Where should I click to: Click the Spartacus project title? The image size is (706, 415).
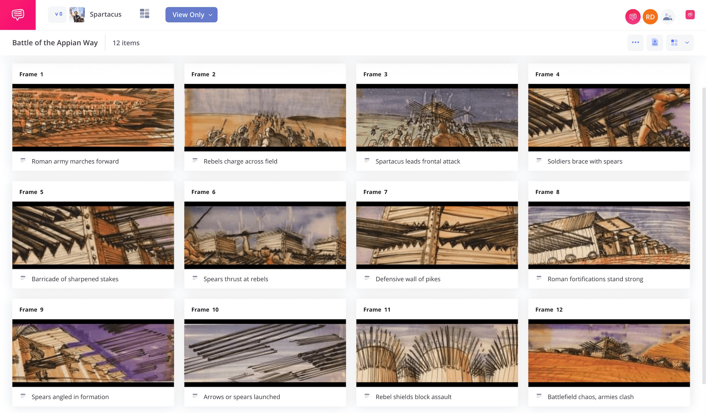pyautogui.click(x=105, y=14)
